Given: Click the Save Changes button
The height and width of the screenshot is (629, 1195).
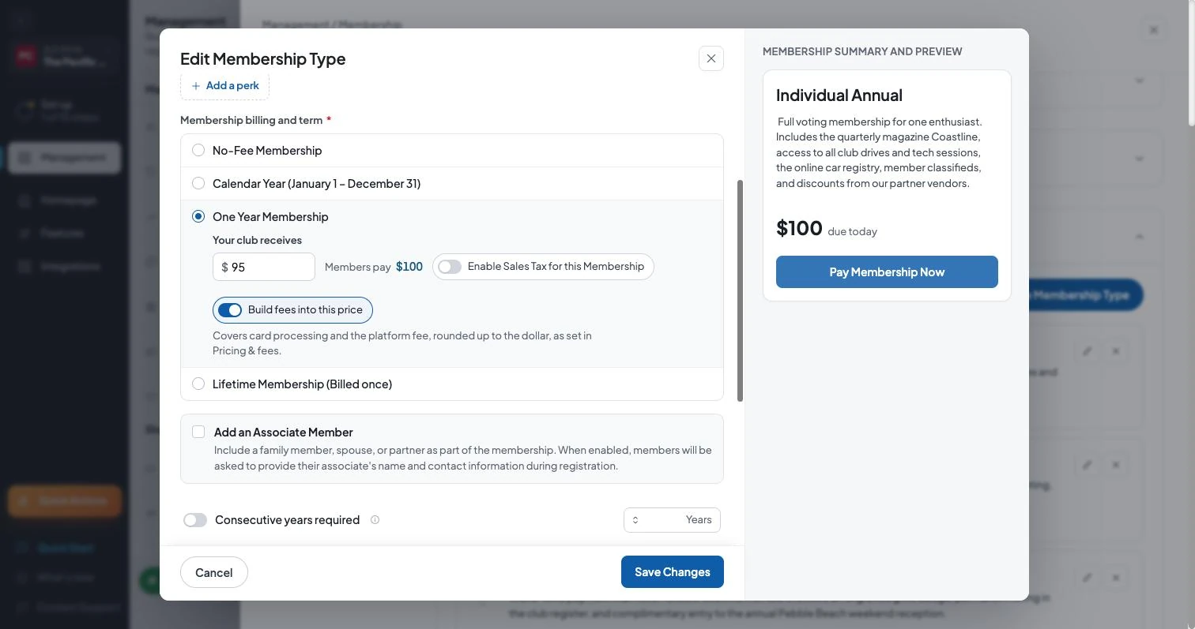Looking at the screenshot, I should [x=673, y=572].
